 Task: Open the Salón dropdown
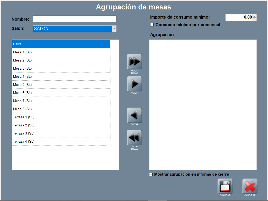pyautogui.click(x=114, y=29)
